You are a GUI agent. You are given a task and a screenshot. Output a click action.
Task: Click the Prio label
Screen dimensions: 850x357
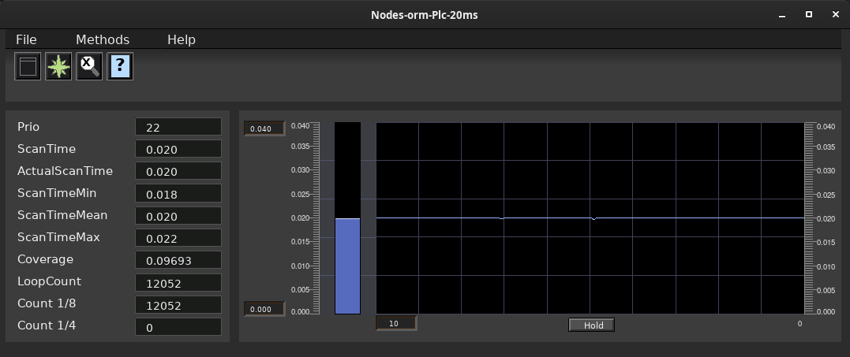pos(28,127)
